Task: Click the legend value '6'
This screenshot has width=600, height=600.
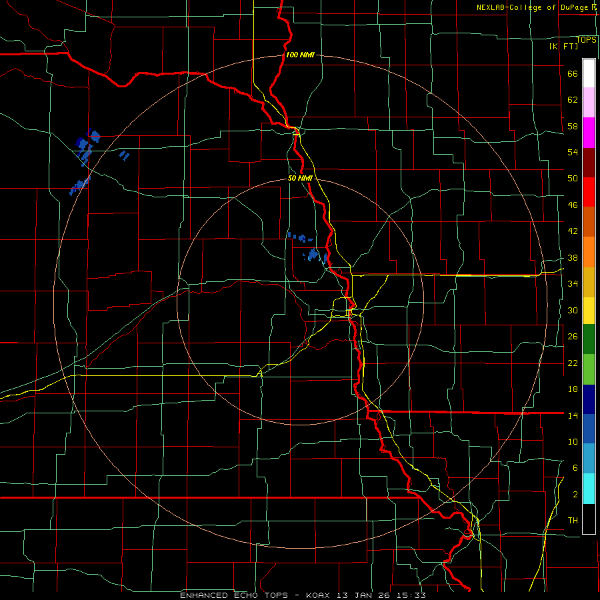Action: tap(575, 468)
